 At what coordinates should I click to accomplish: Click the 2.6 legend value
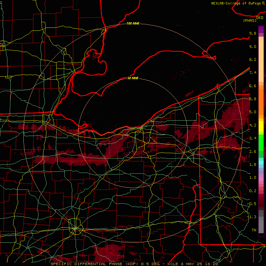pos(253,152)
